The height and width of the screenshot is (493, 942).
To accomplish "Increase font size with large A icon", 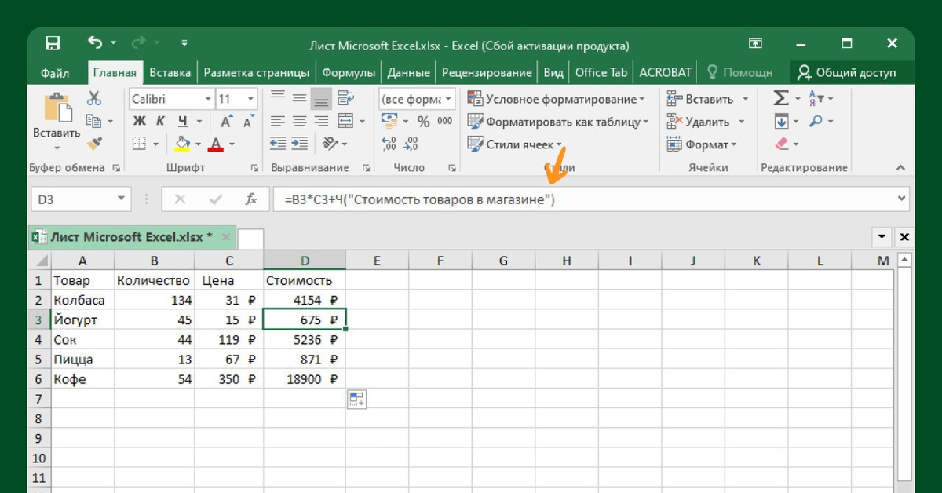I will point(226,122).
